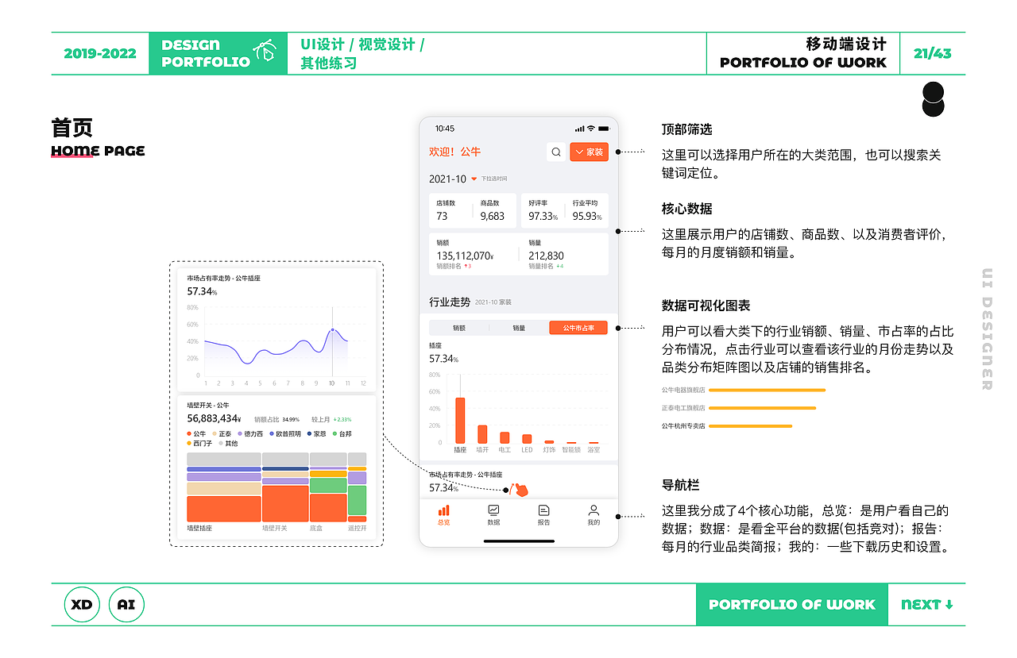1017x658 pixels.
Task: Open the 家装 category dropdown
Action: click(589, 152)
